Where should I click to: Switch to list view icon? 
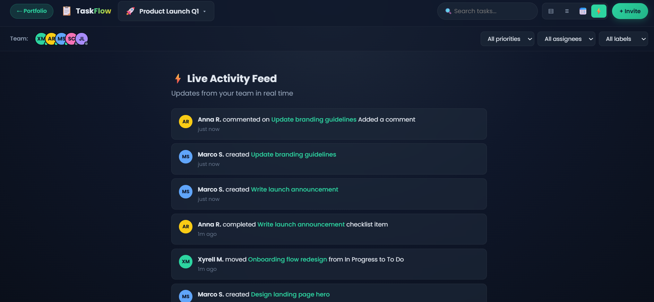pyautogui.click(x=567, y=11)
